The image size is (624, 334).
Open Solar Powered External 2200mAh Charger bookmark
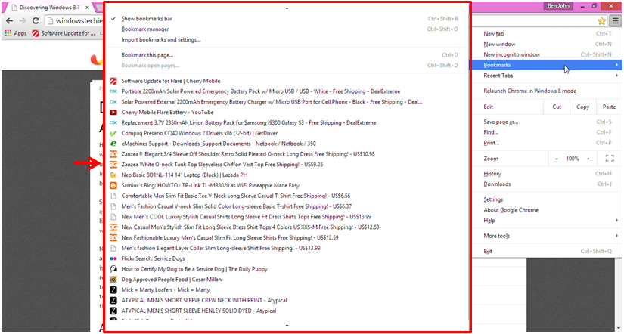287,102
